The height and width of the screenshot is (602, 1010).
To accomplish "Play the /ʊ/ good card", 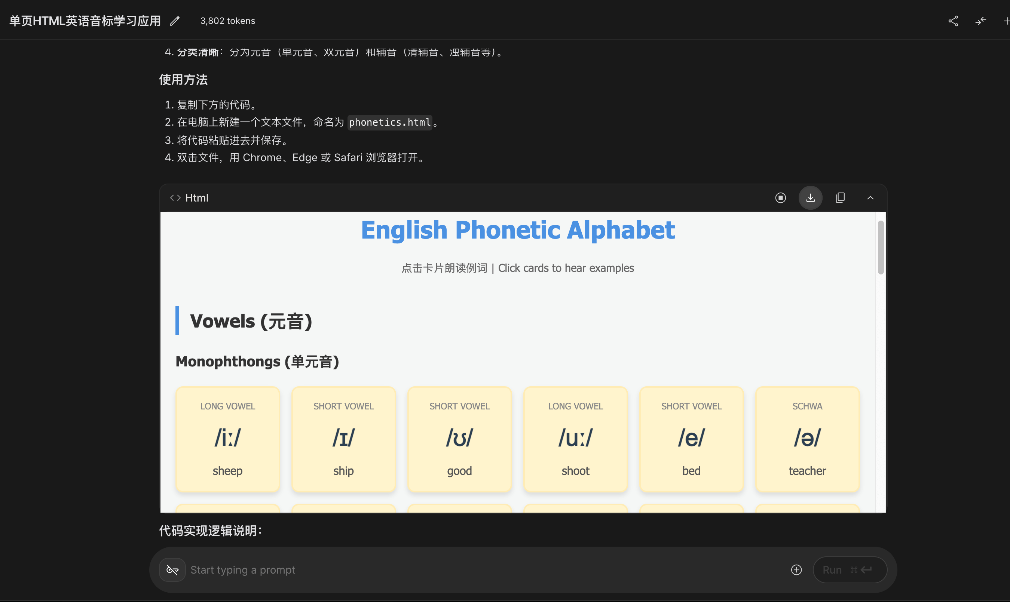I will coord(459,439).
